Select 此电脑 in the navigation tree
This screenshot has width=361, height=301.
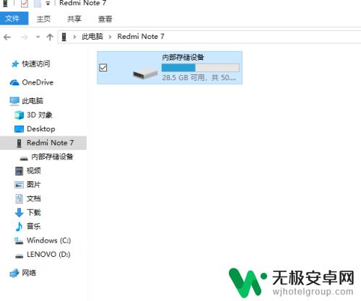pyautogui.click(x=32, y=101)
